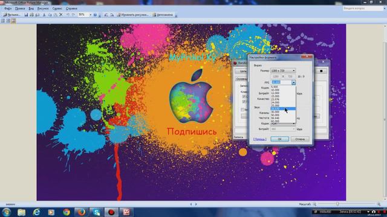
Task: Open the Правка menu
Action: [x=20, y=8]
